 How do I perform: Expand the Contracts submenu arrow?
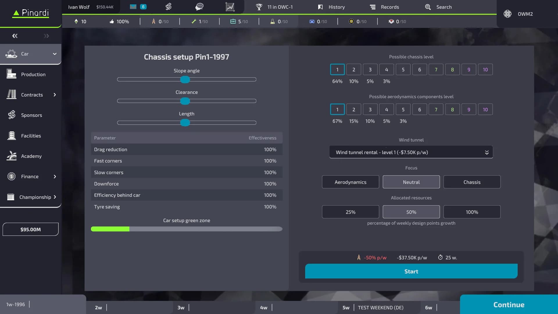[x=55, y=94]
